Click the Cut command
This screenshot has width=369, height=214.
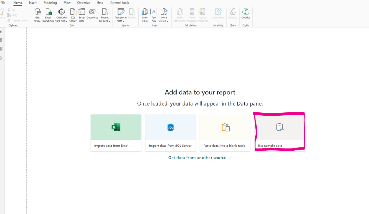click(12, 10)
